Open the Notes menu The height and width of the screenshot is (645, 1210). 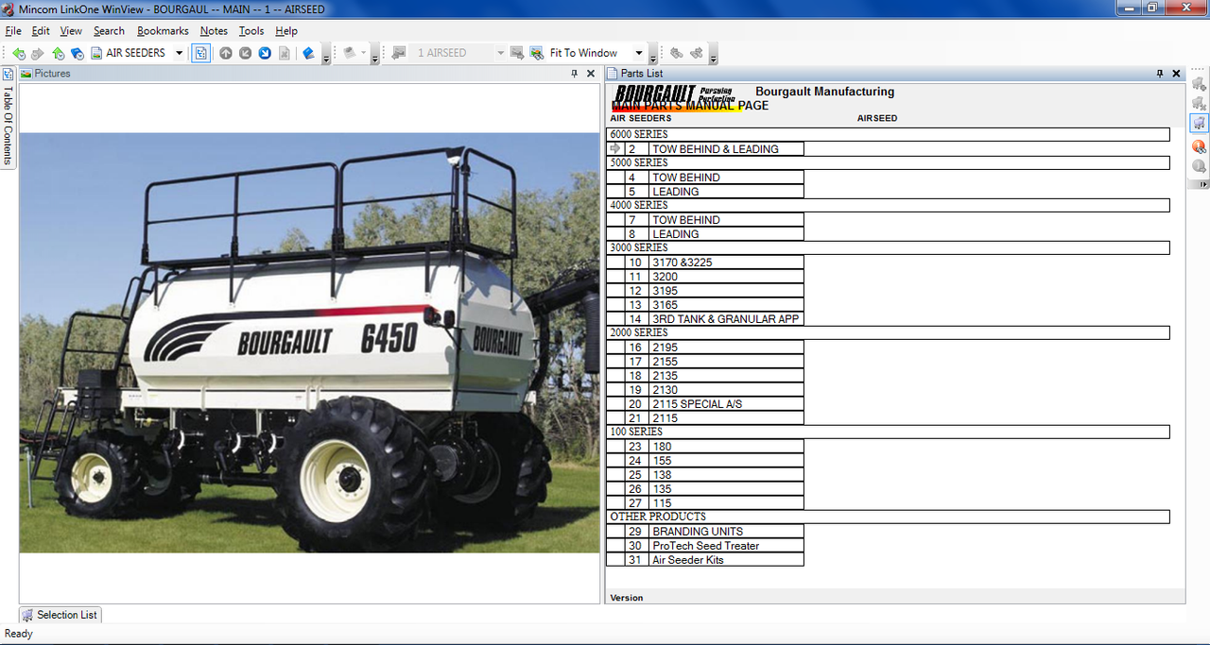coord(214,31)
